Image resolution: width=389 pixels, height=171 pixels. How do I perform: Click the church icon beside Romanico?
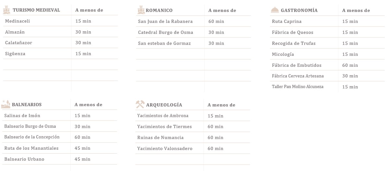(x=141, y=10)
